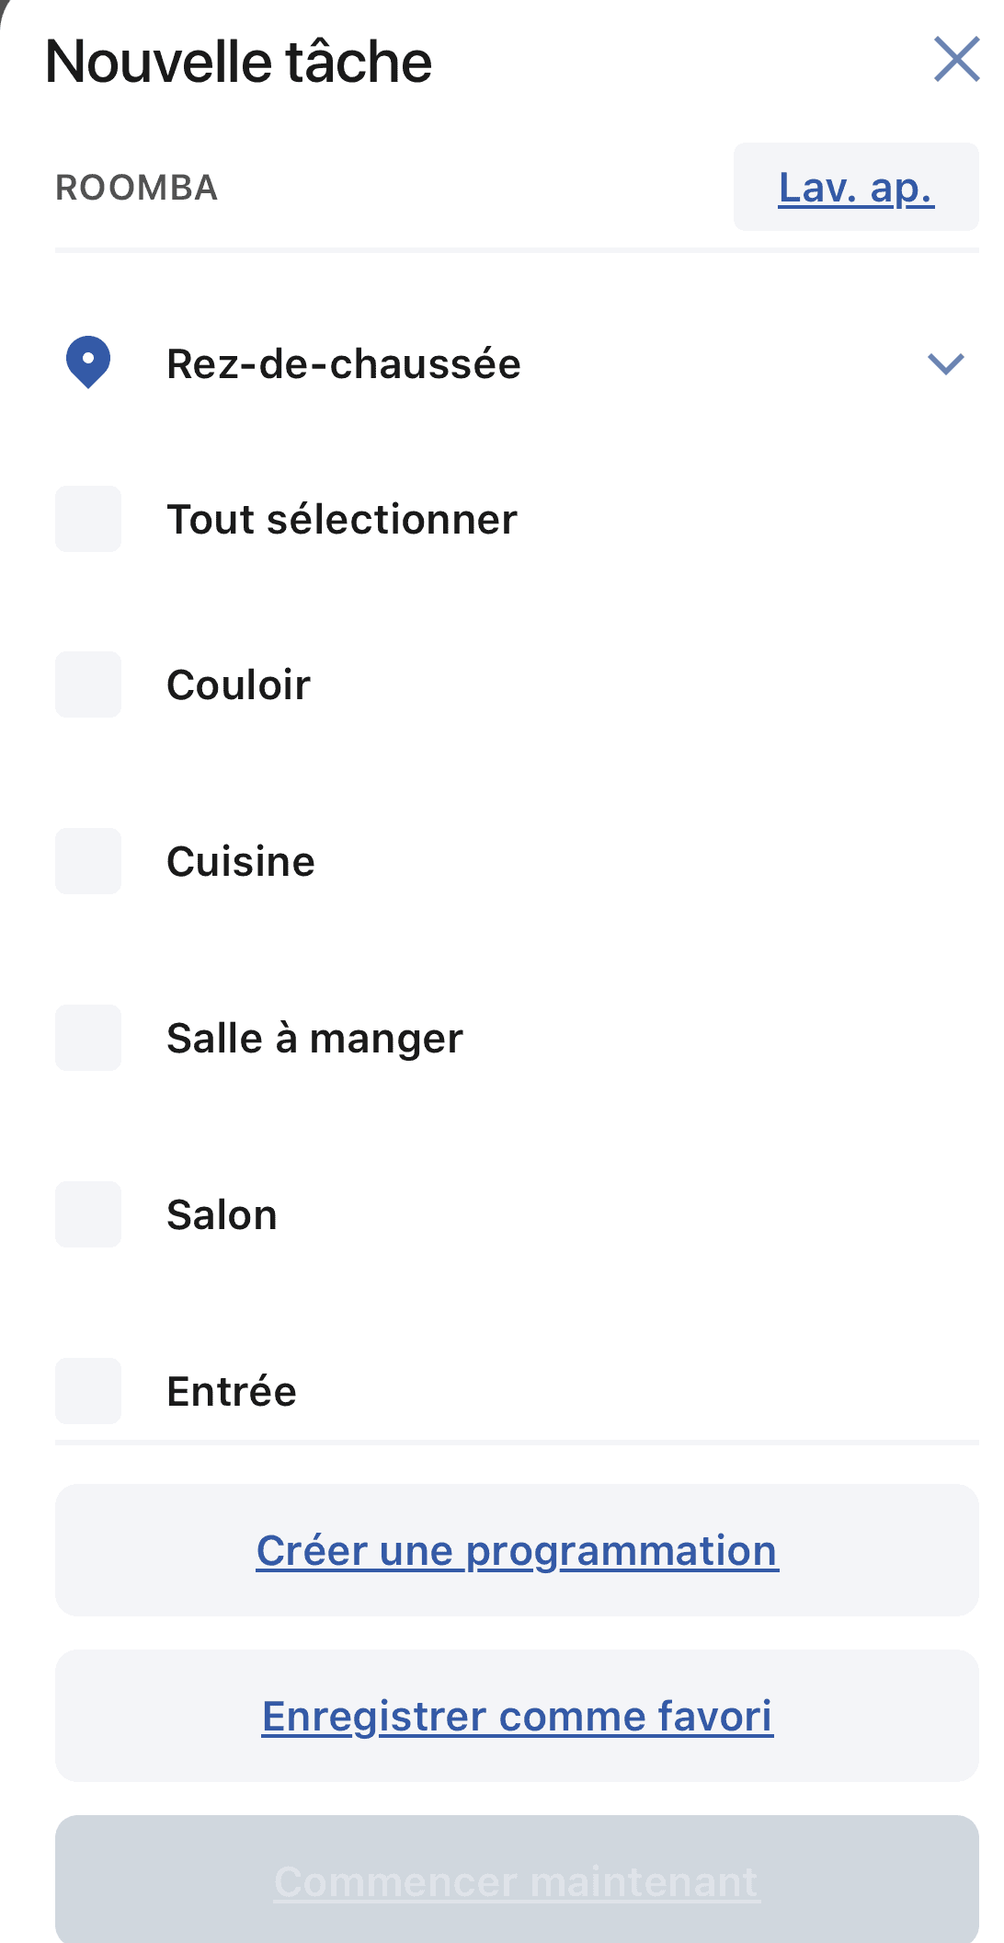
Task: Tap the Commencer maintenant button
Action: point(517,1881)
